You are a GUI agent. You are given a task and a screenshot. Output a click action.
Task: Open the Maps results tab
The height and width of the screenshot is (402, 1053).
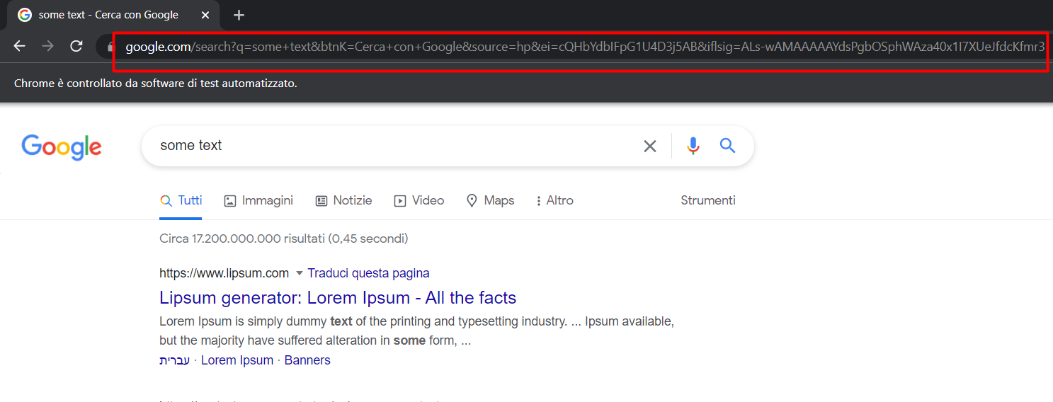click(490, 200)
